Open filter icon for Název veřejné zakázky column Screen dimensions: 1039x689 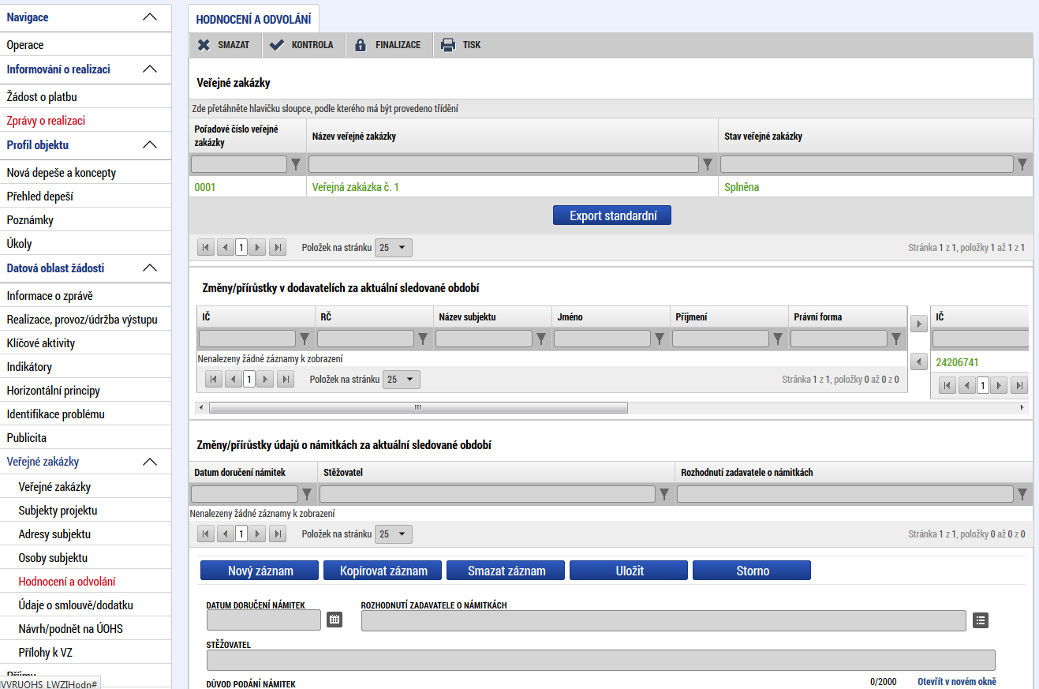pos(708,164)
